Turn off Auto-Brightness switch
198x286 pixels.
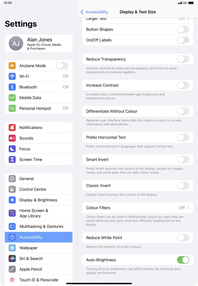pyautogui.click(x=183, y=260)
